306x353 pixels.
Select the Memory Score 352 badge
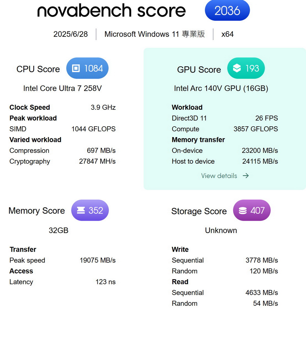click(x=90, y=210)
